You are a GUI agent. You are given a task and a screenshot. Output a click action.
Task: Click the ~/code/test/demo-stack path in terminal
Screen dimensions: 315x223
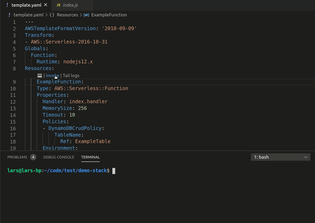pos(76,171)
